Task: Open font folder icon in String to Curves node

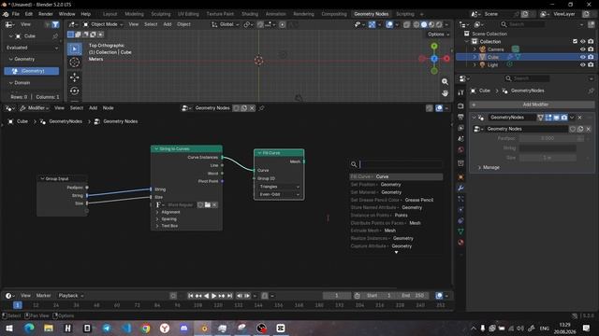Action: [208, 205]
